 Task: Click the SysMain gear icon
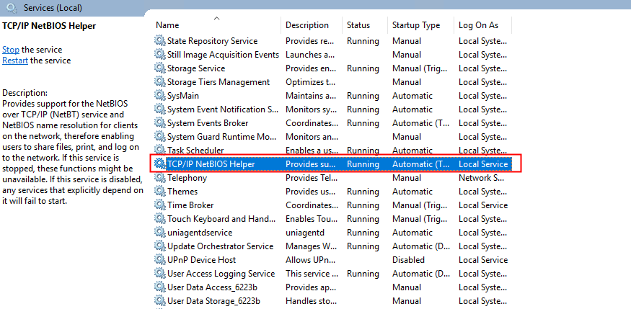pos(160,96)
